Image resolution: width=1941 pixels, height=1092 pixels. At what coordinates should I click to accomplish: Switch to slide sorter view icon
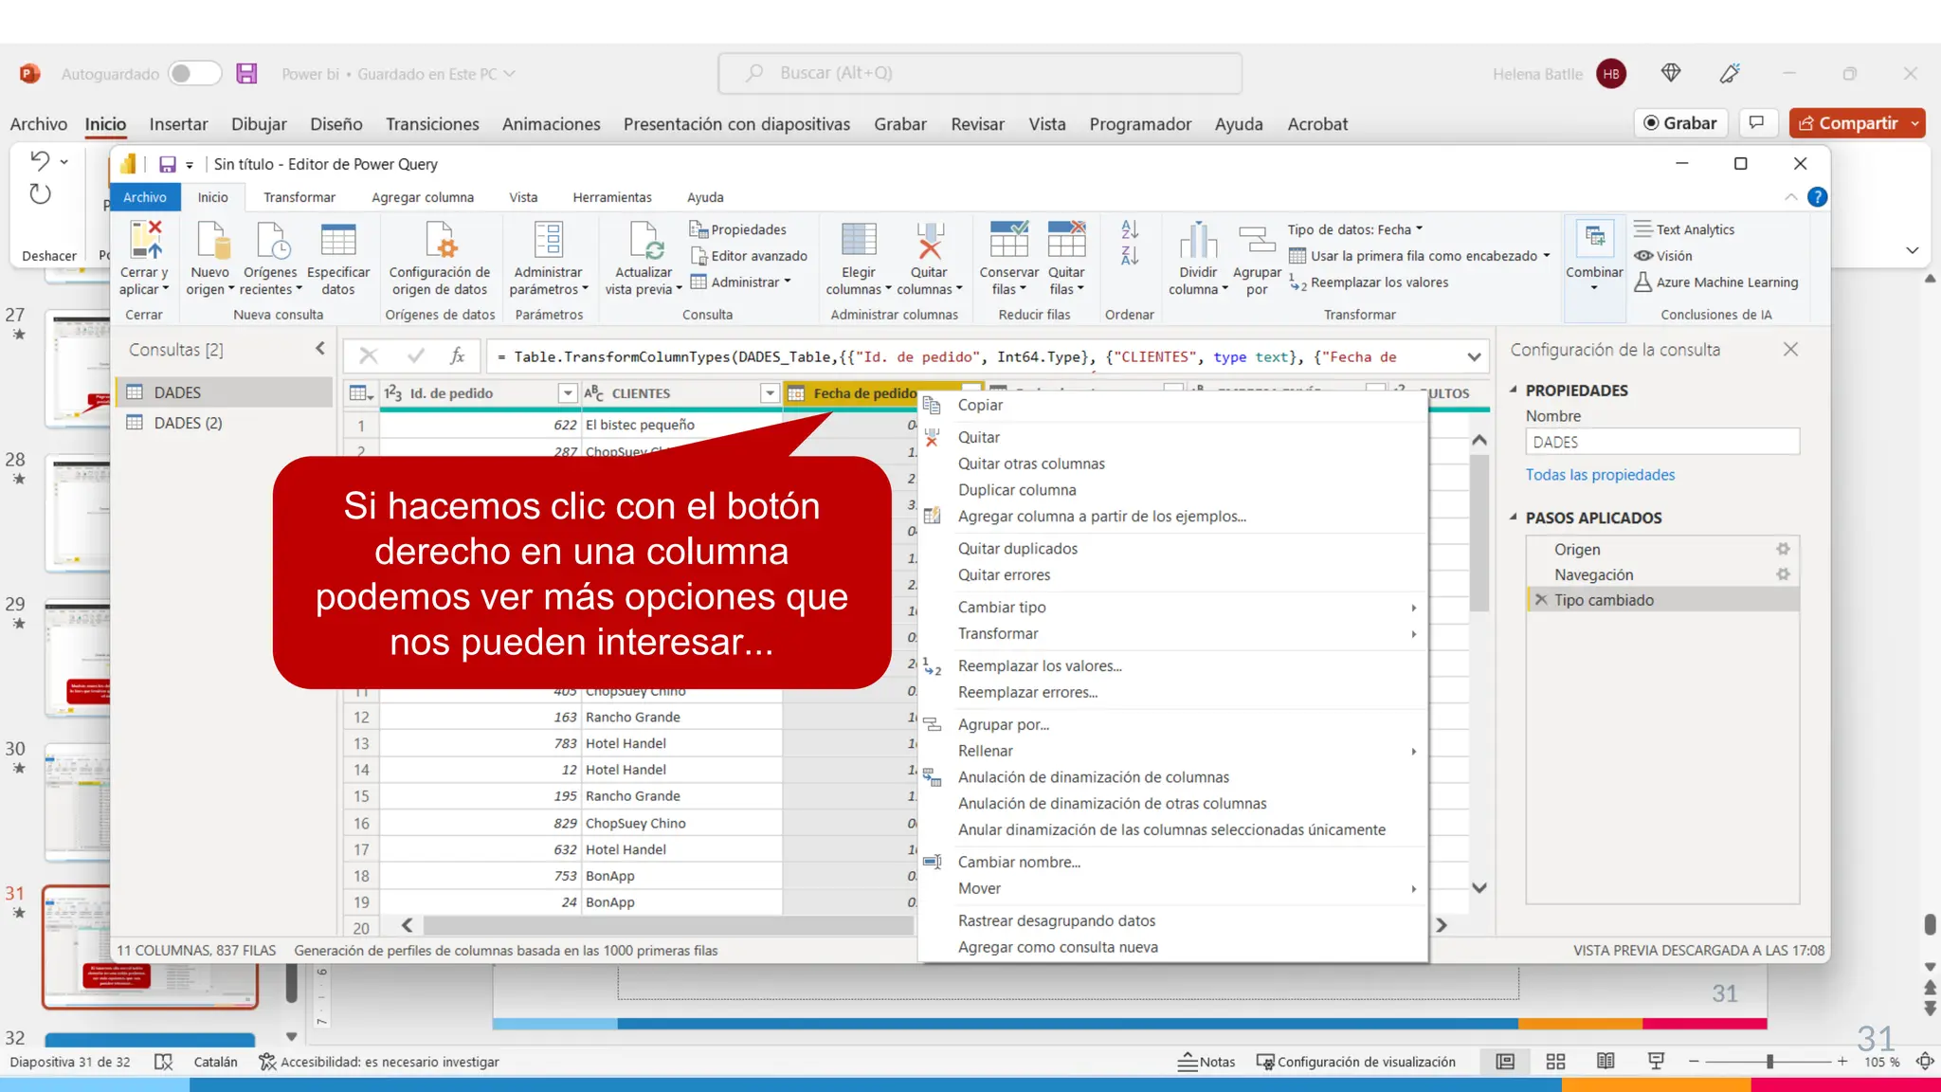coord(1555,1062)
